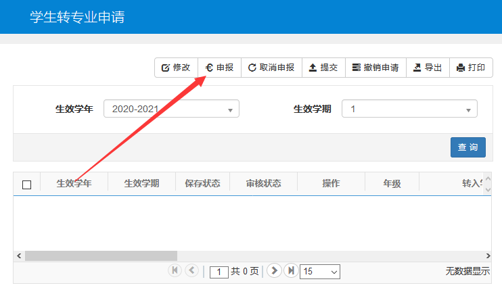Click the 保存状态 column header
Screen dimensions: 502x292
(202, 183)
